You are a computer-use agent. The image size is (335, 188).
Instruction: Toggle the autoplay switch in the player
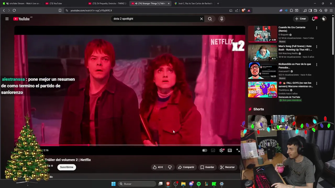pos(205,150)
